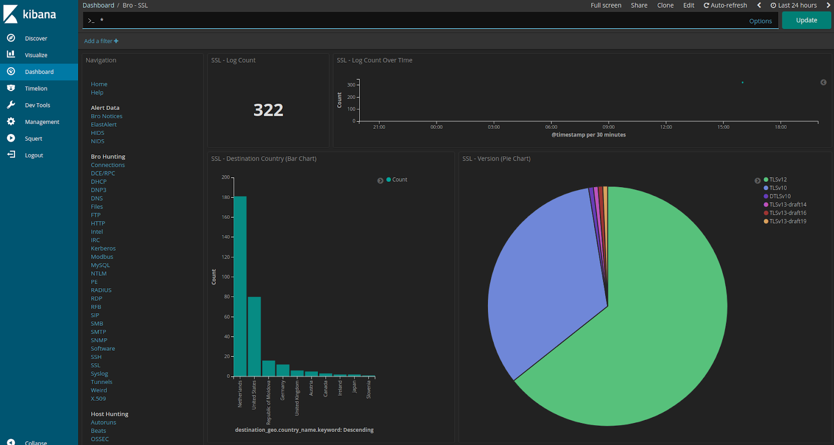Open DCE/RPC dashboard link
834x445 pixels.
coord(103,174)
